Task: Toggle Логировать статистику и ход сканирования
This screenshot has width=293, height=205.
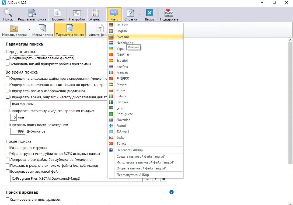Action: click(8, 111)
